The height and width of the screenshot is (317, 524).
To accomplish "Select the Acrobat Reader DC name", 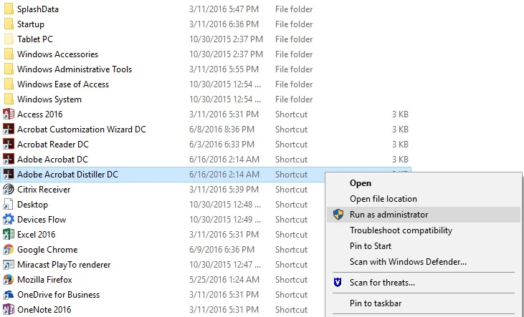I will point(53,144).
